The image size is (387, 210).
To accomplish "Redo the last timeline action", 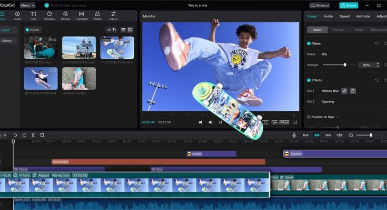I will click(24, 135).
